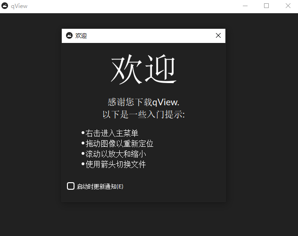298x236 pixels.
Task: Enable the 启动时更新通知 checkbox
Action: click(71, 186)
